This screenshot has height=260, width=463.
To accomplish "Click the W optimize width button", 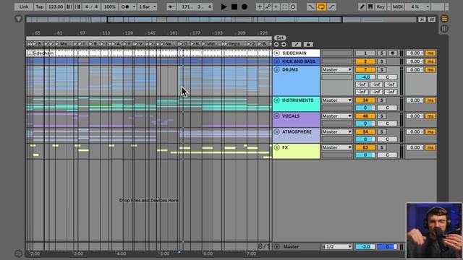I will (x=432, y=19).
